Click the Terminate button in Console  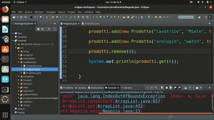tap(147, 88)
